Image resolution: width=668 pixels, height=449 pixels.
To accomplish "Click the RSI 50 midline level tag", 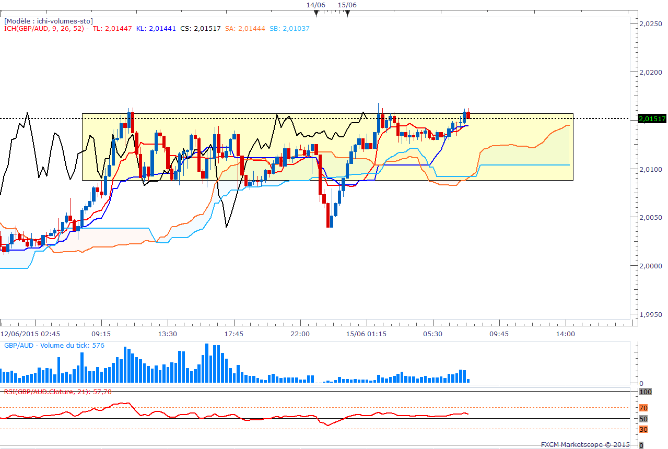I will [x=643, y=419].
